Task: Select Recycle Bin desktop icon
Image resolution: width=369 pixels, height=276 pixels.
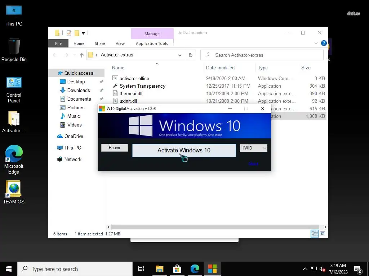Action: pos(14,50)
